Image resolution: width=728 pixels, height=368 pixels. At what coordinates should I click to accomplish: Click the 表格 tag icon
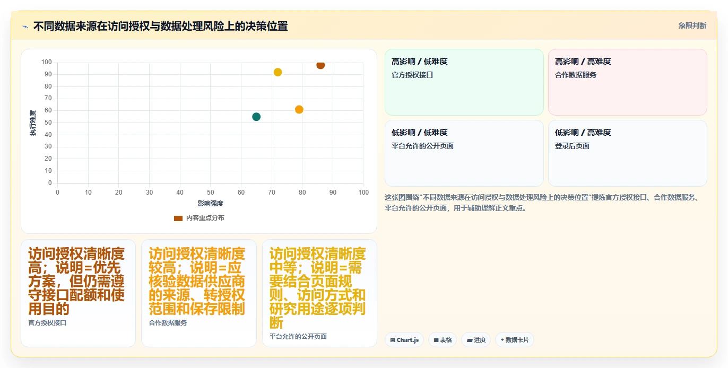pyautogui.click(x=436, y=340)
